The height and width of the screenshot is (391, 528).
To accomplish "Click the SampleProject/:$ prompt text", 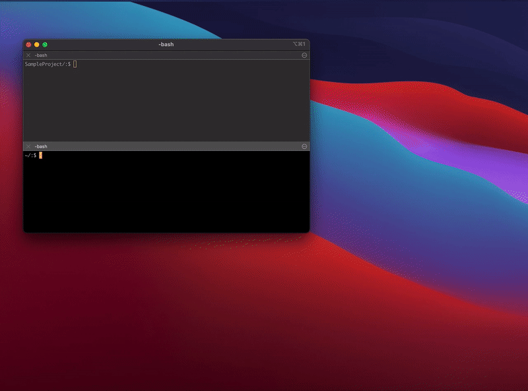I will (48, 64).
